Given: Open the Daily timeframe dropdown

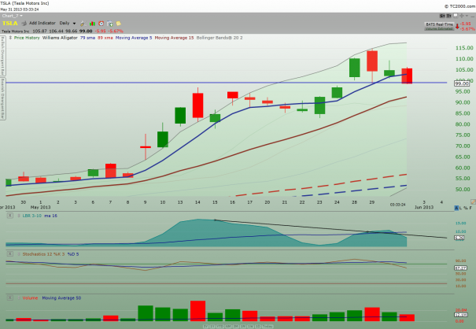Looking at the screenshot, I should (68, 23).
